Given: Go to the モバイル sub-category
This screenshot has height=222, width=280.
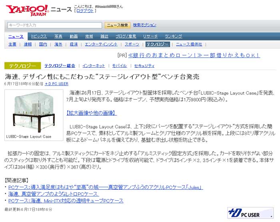Looking at the screenshot, I should tap(120, 66).
